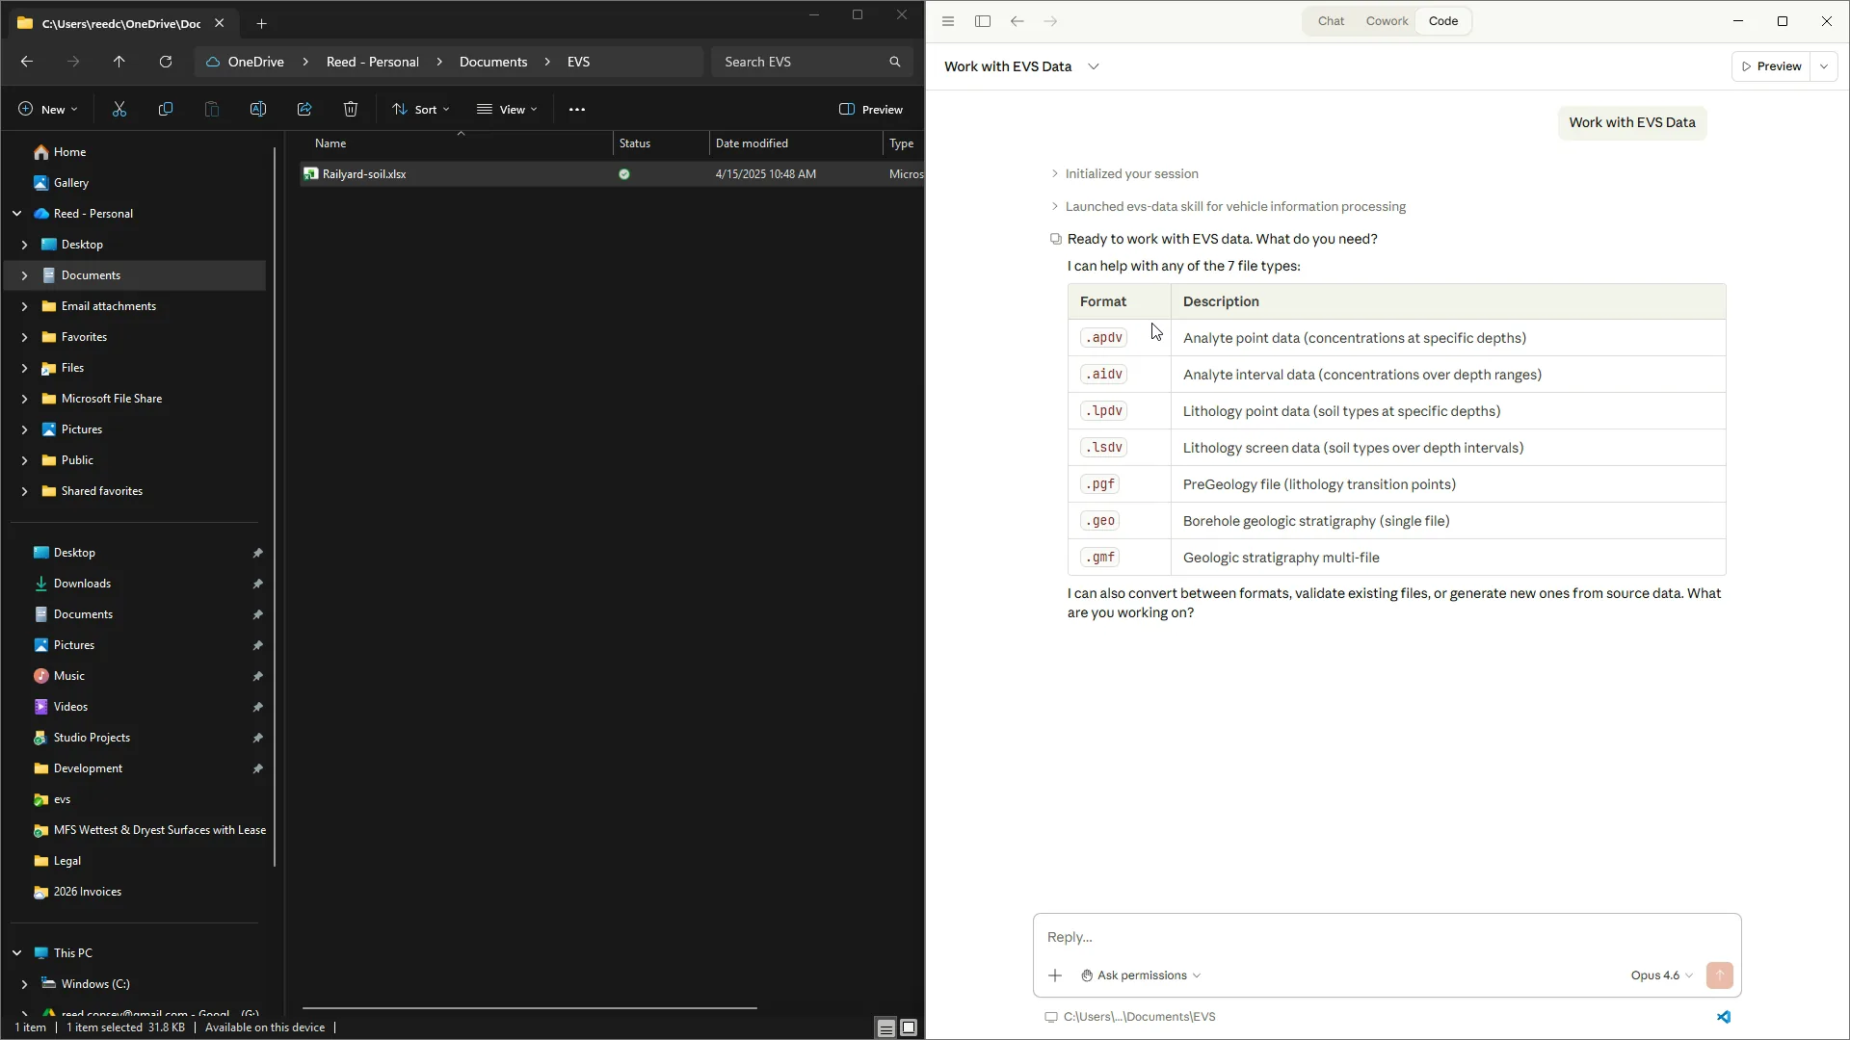Click the Reply text field

[x=1387, y=937]
